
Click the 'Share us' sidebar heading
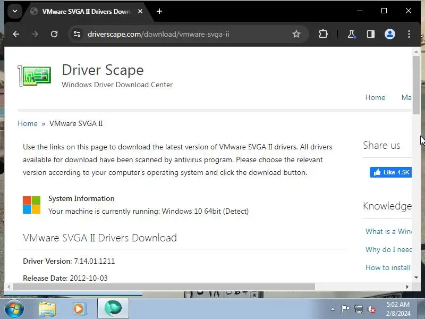click(381, 145)
